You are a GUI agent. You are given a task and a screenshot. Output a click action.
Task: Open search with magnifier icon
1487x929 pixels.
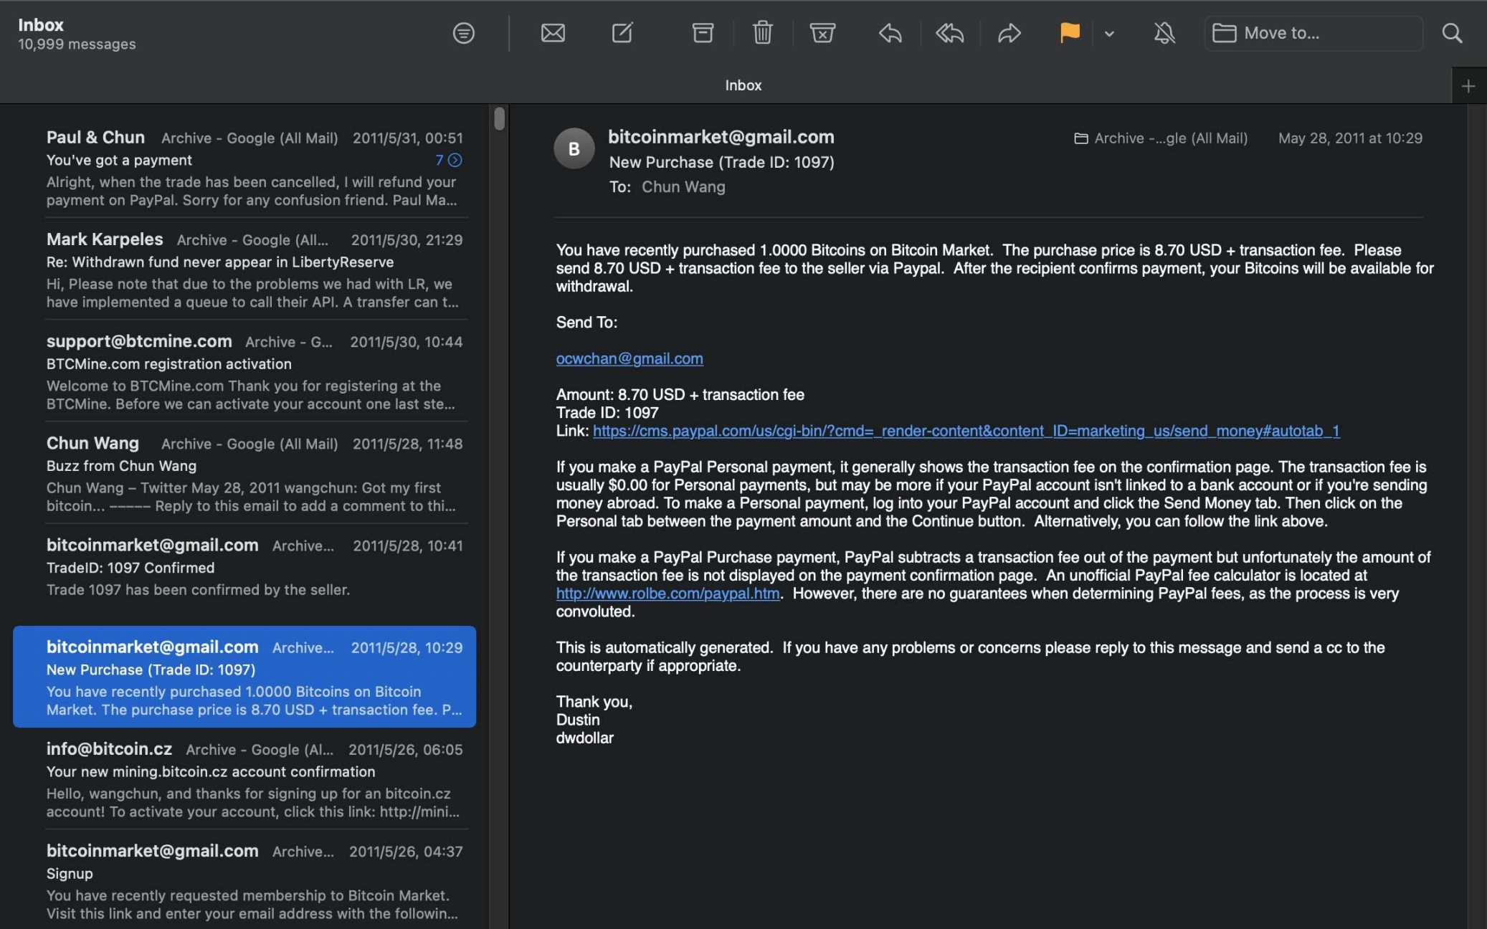1452,33
